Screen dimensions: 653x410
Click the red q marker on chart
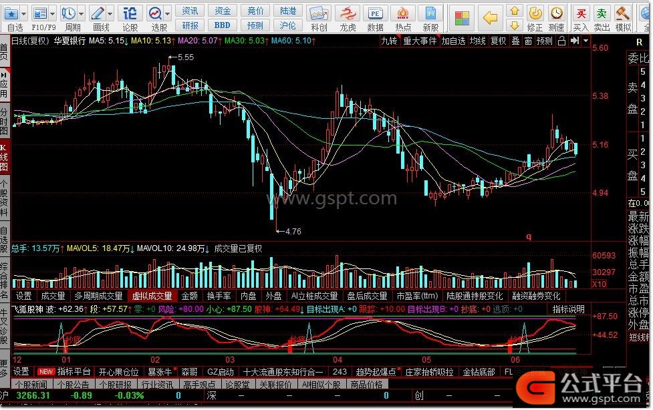point(529,237)
